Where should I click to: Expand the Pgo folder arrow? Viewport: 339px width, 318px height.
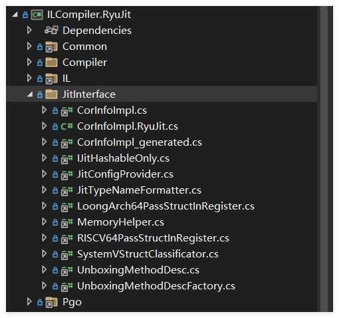(x=29, y=301)
